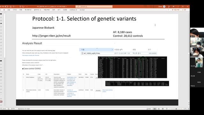Open Customize Quick Access Toolbar dropdown
Screen dimensions: 204x115
pos(27,6)
